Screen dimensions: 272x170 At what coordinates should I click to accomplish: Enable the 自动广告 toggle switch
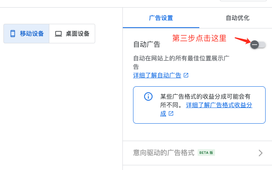click(x=258, y=44)
